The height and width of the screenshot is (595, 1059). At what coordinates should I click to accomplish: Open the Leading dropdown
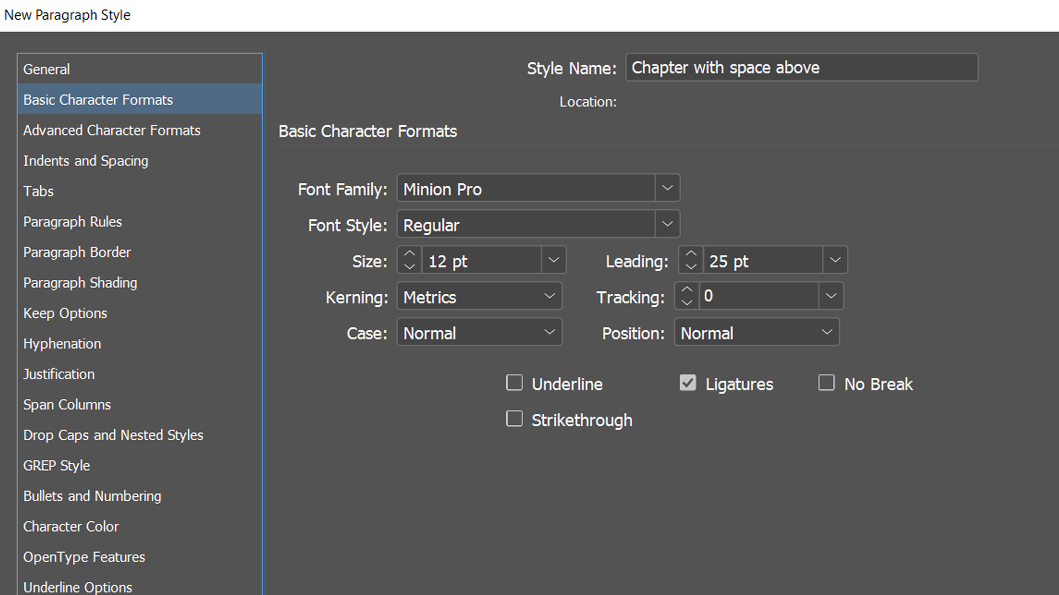[x=835, y=259]
